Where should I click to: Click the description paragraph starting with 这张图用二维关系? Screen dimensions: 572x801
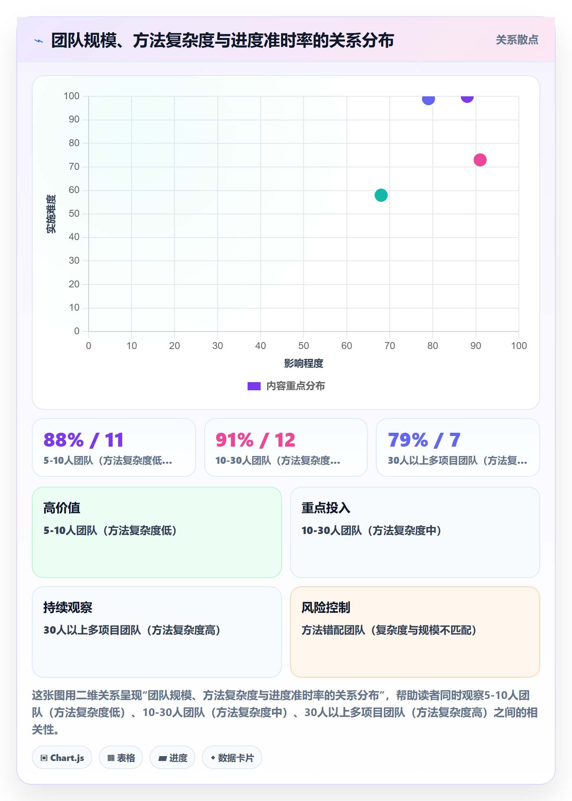[x=285, y=712]
